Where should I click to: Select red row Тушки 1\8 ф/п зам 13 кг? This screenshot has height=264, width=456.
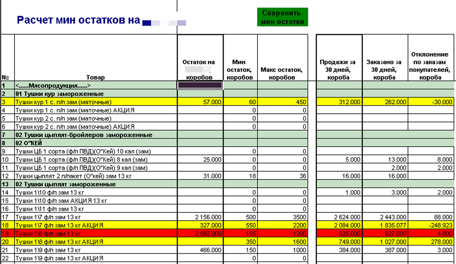96,233
